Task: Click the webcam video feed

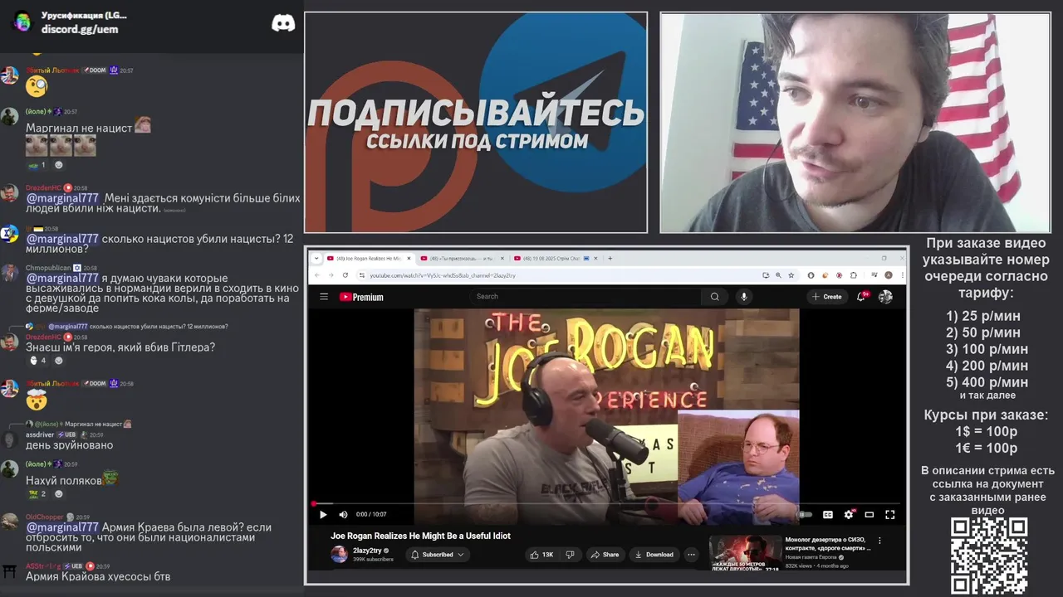Action: pyautogui.click(x=855, y=123)
